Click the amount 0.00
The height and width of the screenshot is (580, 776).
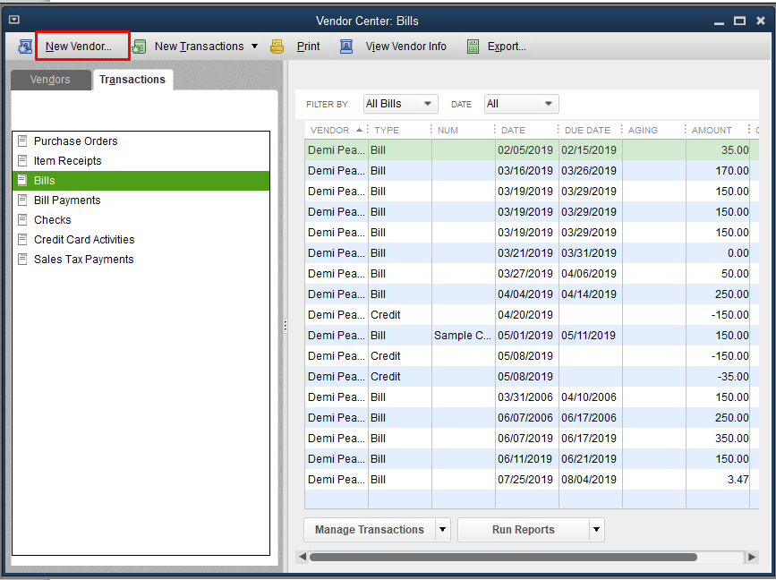[x=738, y=253]
